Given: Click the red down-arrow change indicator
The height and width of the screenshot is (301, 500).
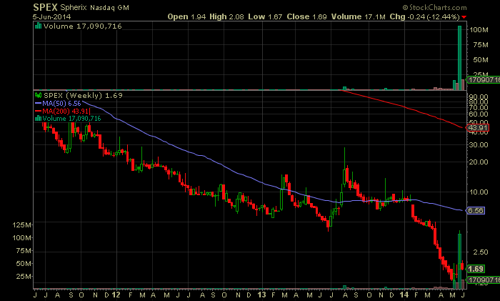Looking at the screenshot, I should coord(465,16).
